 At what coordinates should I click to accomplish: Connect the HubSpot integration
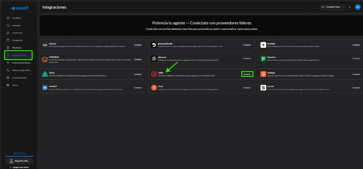click(x=356, y=74)
